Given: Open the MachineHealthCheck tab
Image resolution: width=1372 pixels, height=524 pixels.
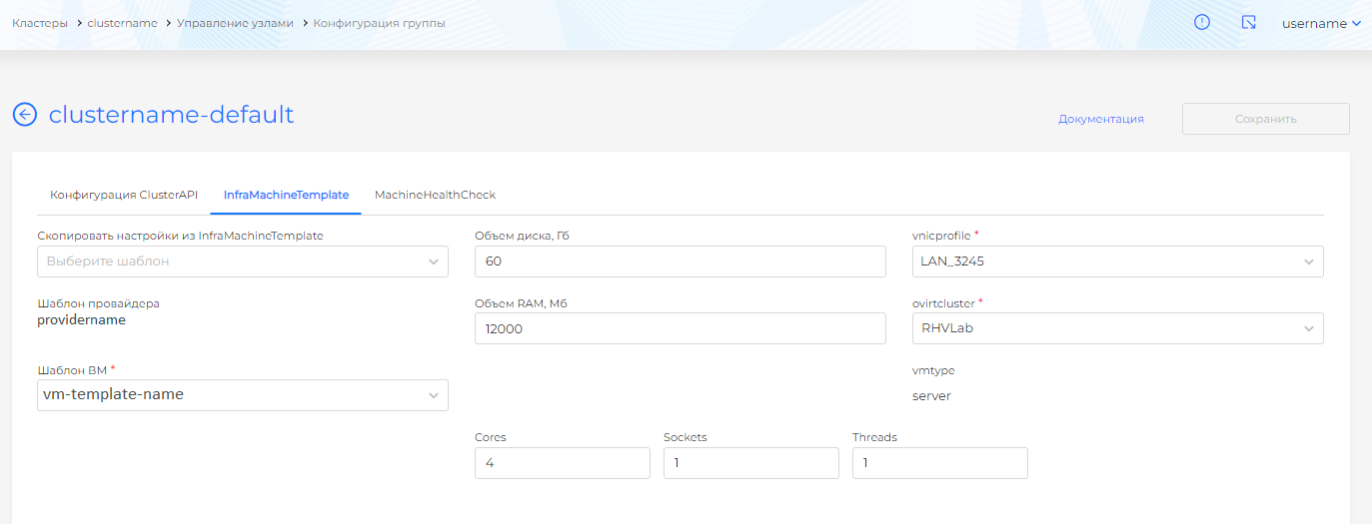Looking at the screenshot, I should point(435,195).
